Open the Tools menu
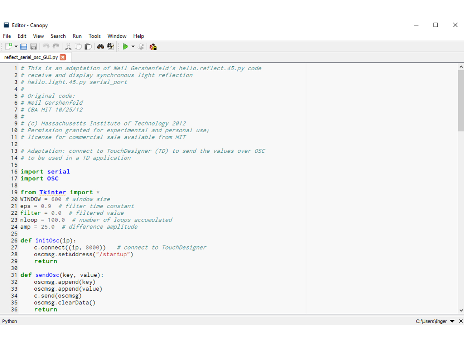This screenshot has width=464, height=347. coord(95,36)
